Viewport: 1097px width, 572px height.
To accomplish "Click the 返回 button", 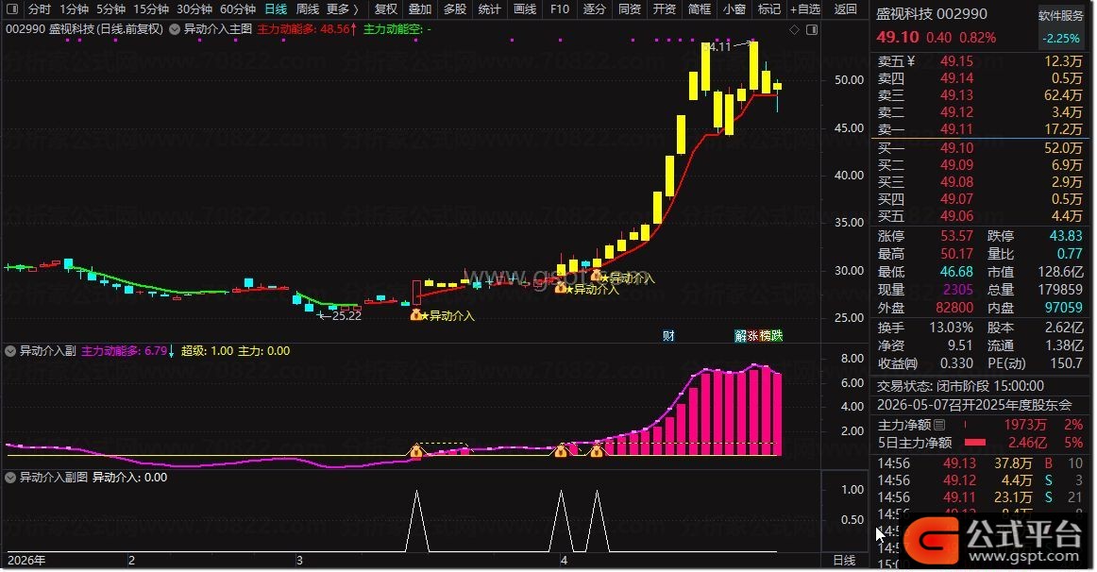I will click(845, 9).
